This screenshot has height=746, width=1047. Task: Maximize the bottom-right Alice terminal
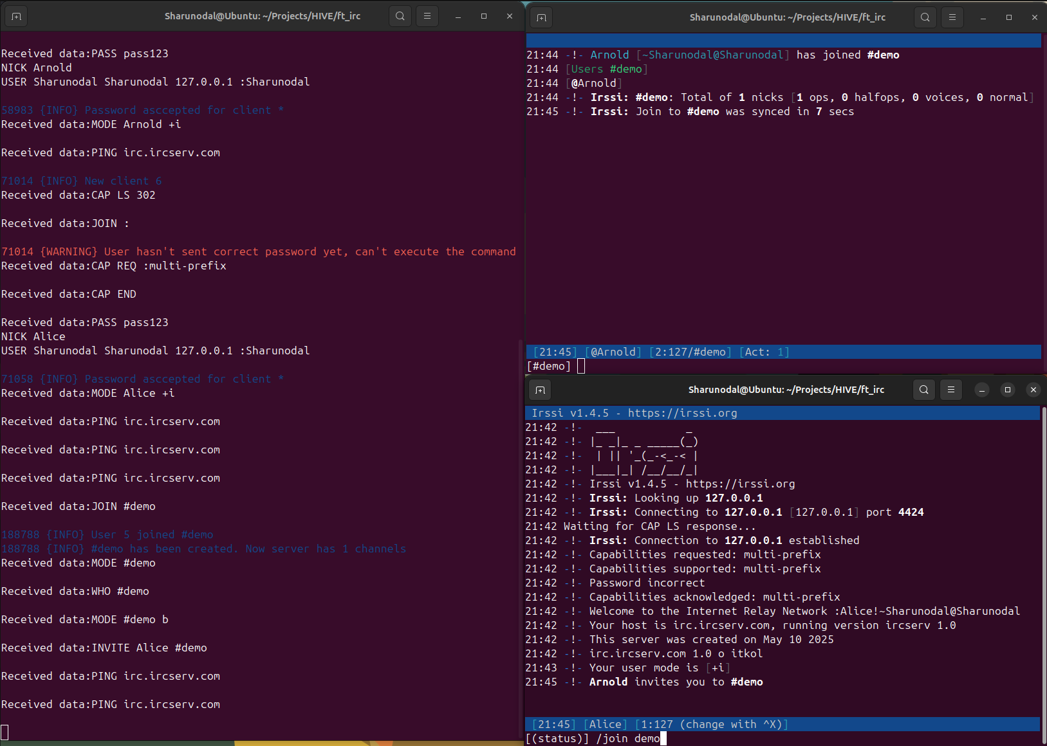1008,390
